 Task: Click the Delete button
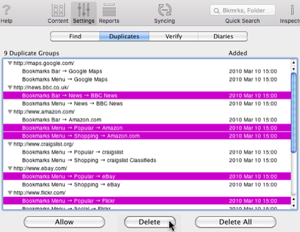(150, 222)
